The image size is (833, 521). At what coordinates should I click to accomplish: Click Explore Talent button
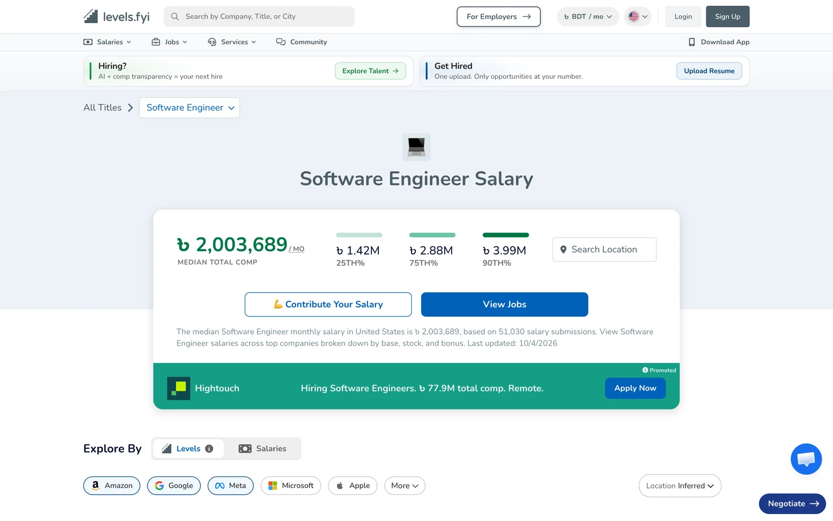[370, 71]
